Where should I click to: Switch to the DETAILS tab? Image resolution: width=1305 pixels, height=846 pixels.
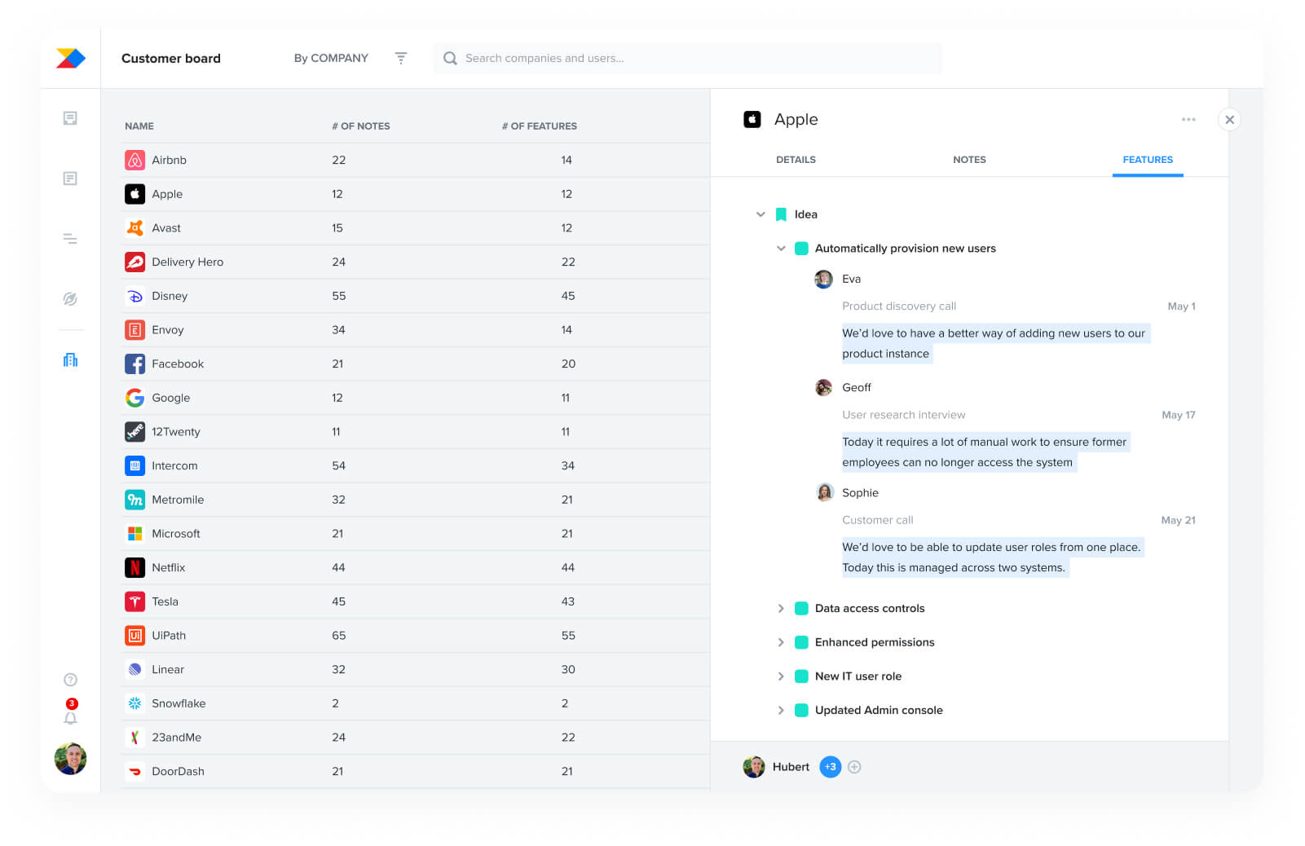(x=796, y=160)
